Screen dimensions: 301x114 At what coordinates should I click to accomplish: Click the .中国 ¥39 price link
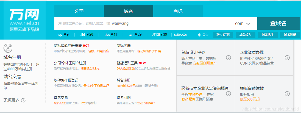click(159, 35)
